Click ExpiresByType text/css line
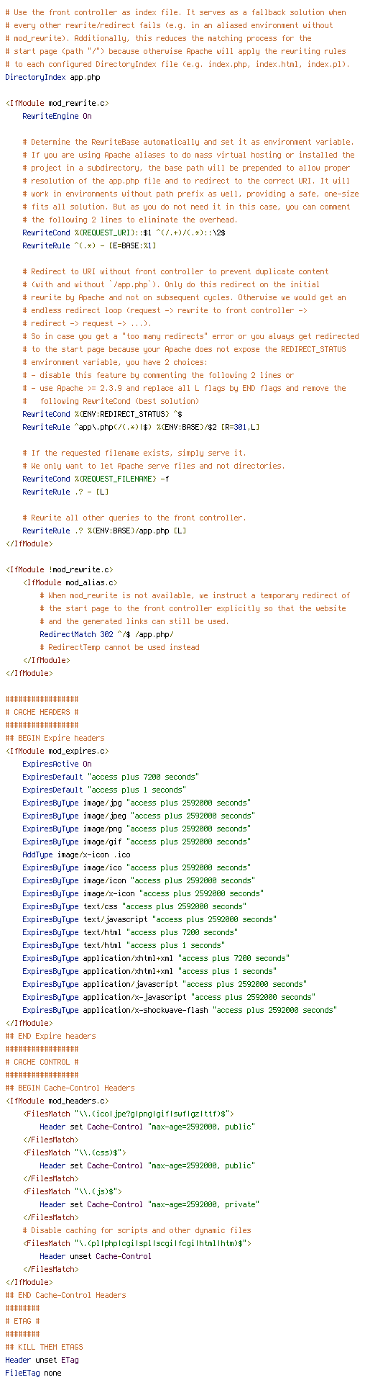Screen dimensions: 365x1385 point(134,906)
